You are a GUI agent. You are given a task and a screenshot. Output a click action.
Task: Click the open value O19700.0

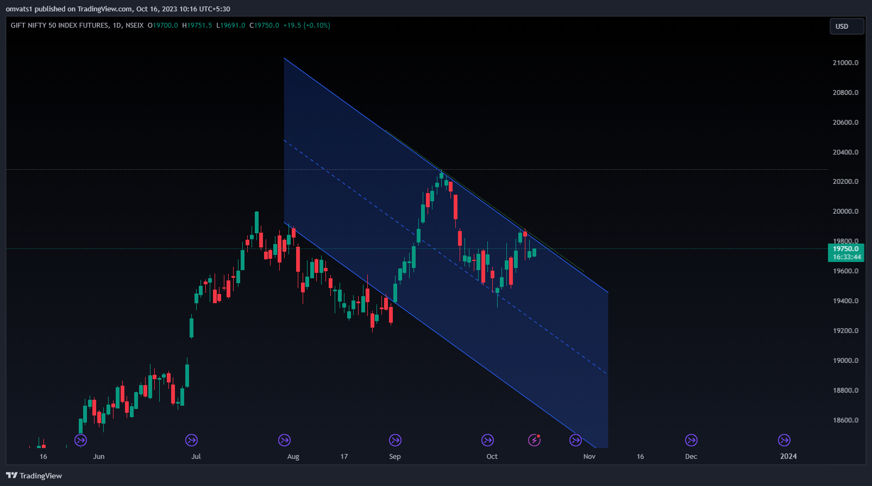click(x=163, y=25)
